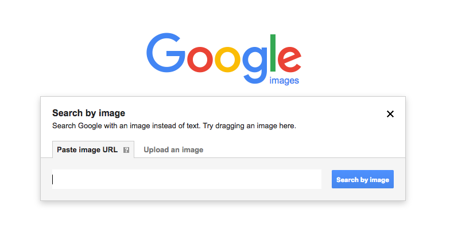The height and width of the screenshot is (237, 450).
Task: Focus the image URL input field
Action: click(x=187, y=179)
